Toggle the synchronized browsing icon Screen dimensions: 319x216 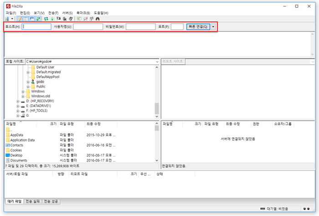coord(92,19)
